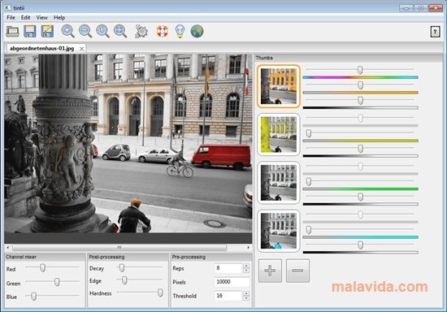Minimize the tintii window
Viewport: 447px width, 312px height.
coord(406,8)
